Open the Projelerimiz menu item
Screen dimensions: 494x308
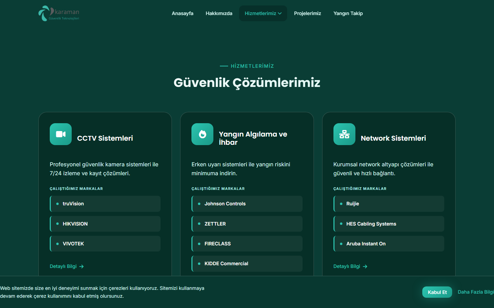[x=307, y=13]
